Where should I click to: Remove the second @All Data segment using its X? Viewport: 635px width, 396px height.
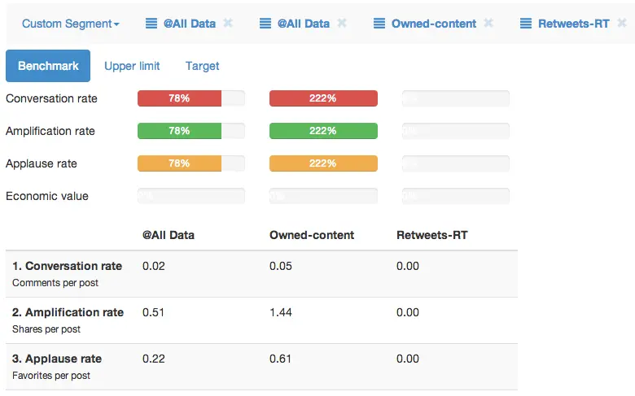[x=342, y=24]
